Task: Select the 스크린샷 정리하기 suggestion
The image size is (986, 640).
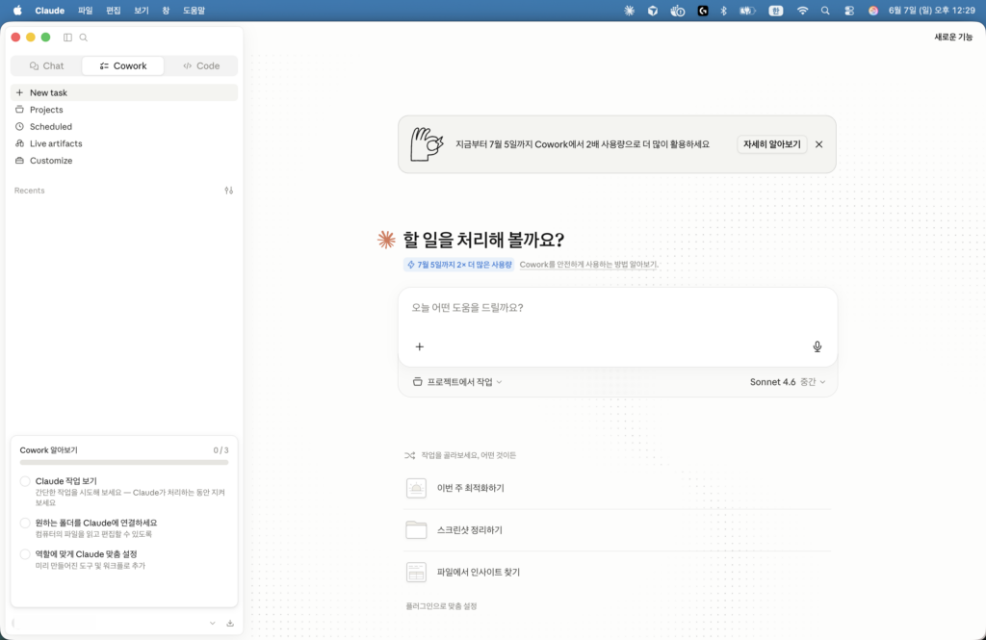Action: pyautogui.click(x=617, y=530)
